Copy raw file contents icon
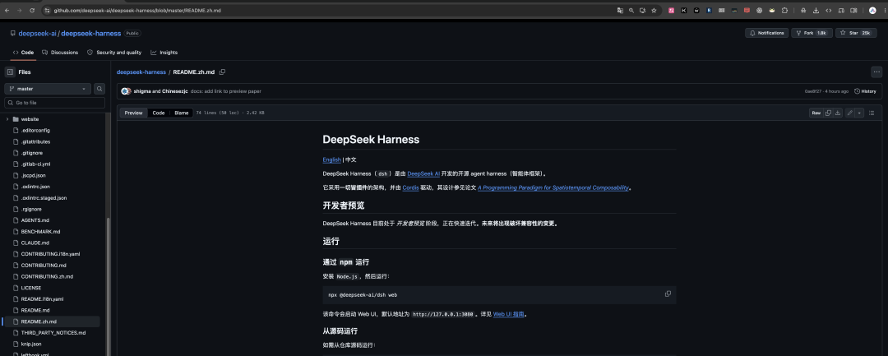This screenshot has width=888, height=356. (828, 113)
